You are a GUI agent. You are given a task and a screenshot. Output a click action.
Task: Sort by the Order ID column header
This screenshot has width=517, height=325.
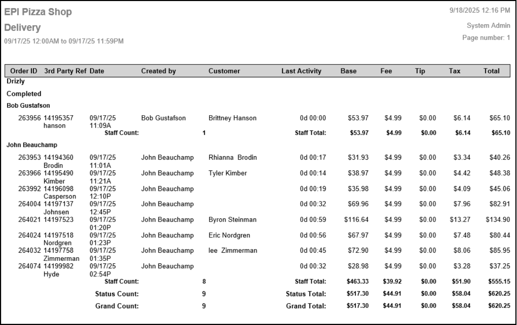(23, 71)
